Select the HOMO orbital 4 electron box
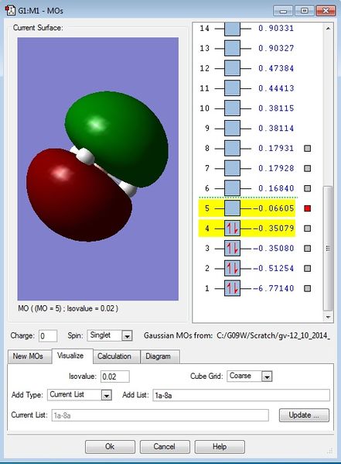The width and height of the screenshot is (341, 464). [232, 229]
